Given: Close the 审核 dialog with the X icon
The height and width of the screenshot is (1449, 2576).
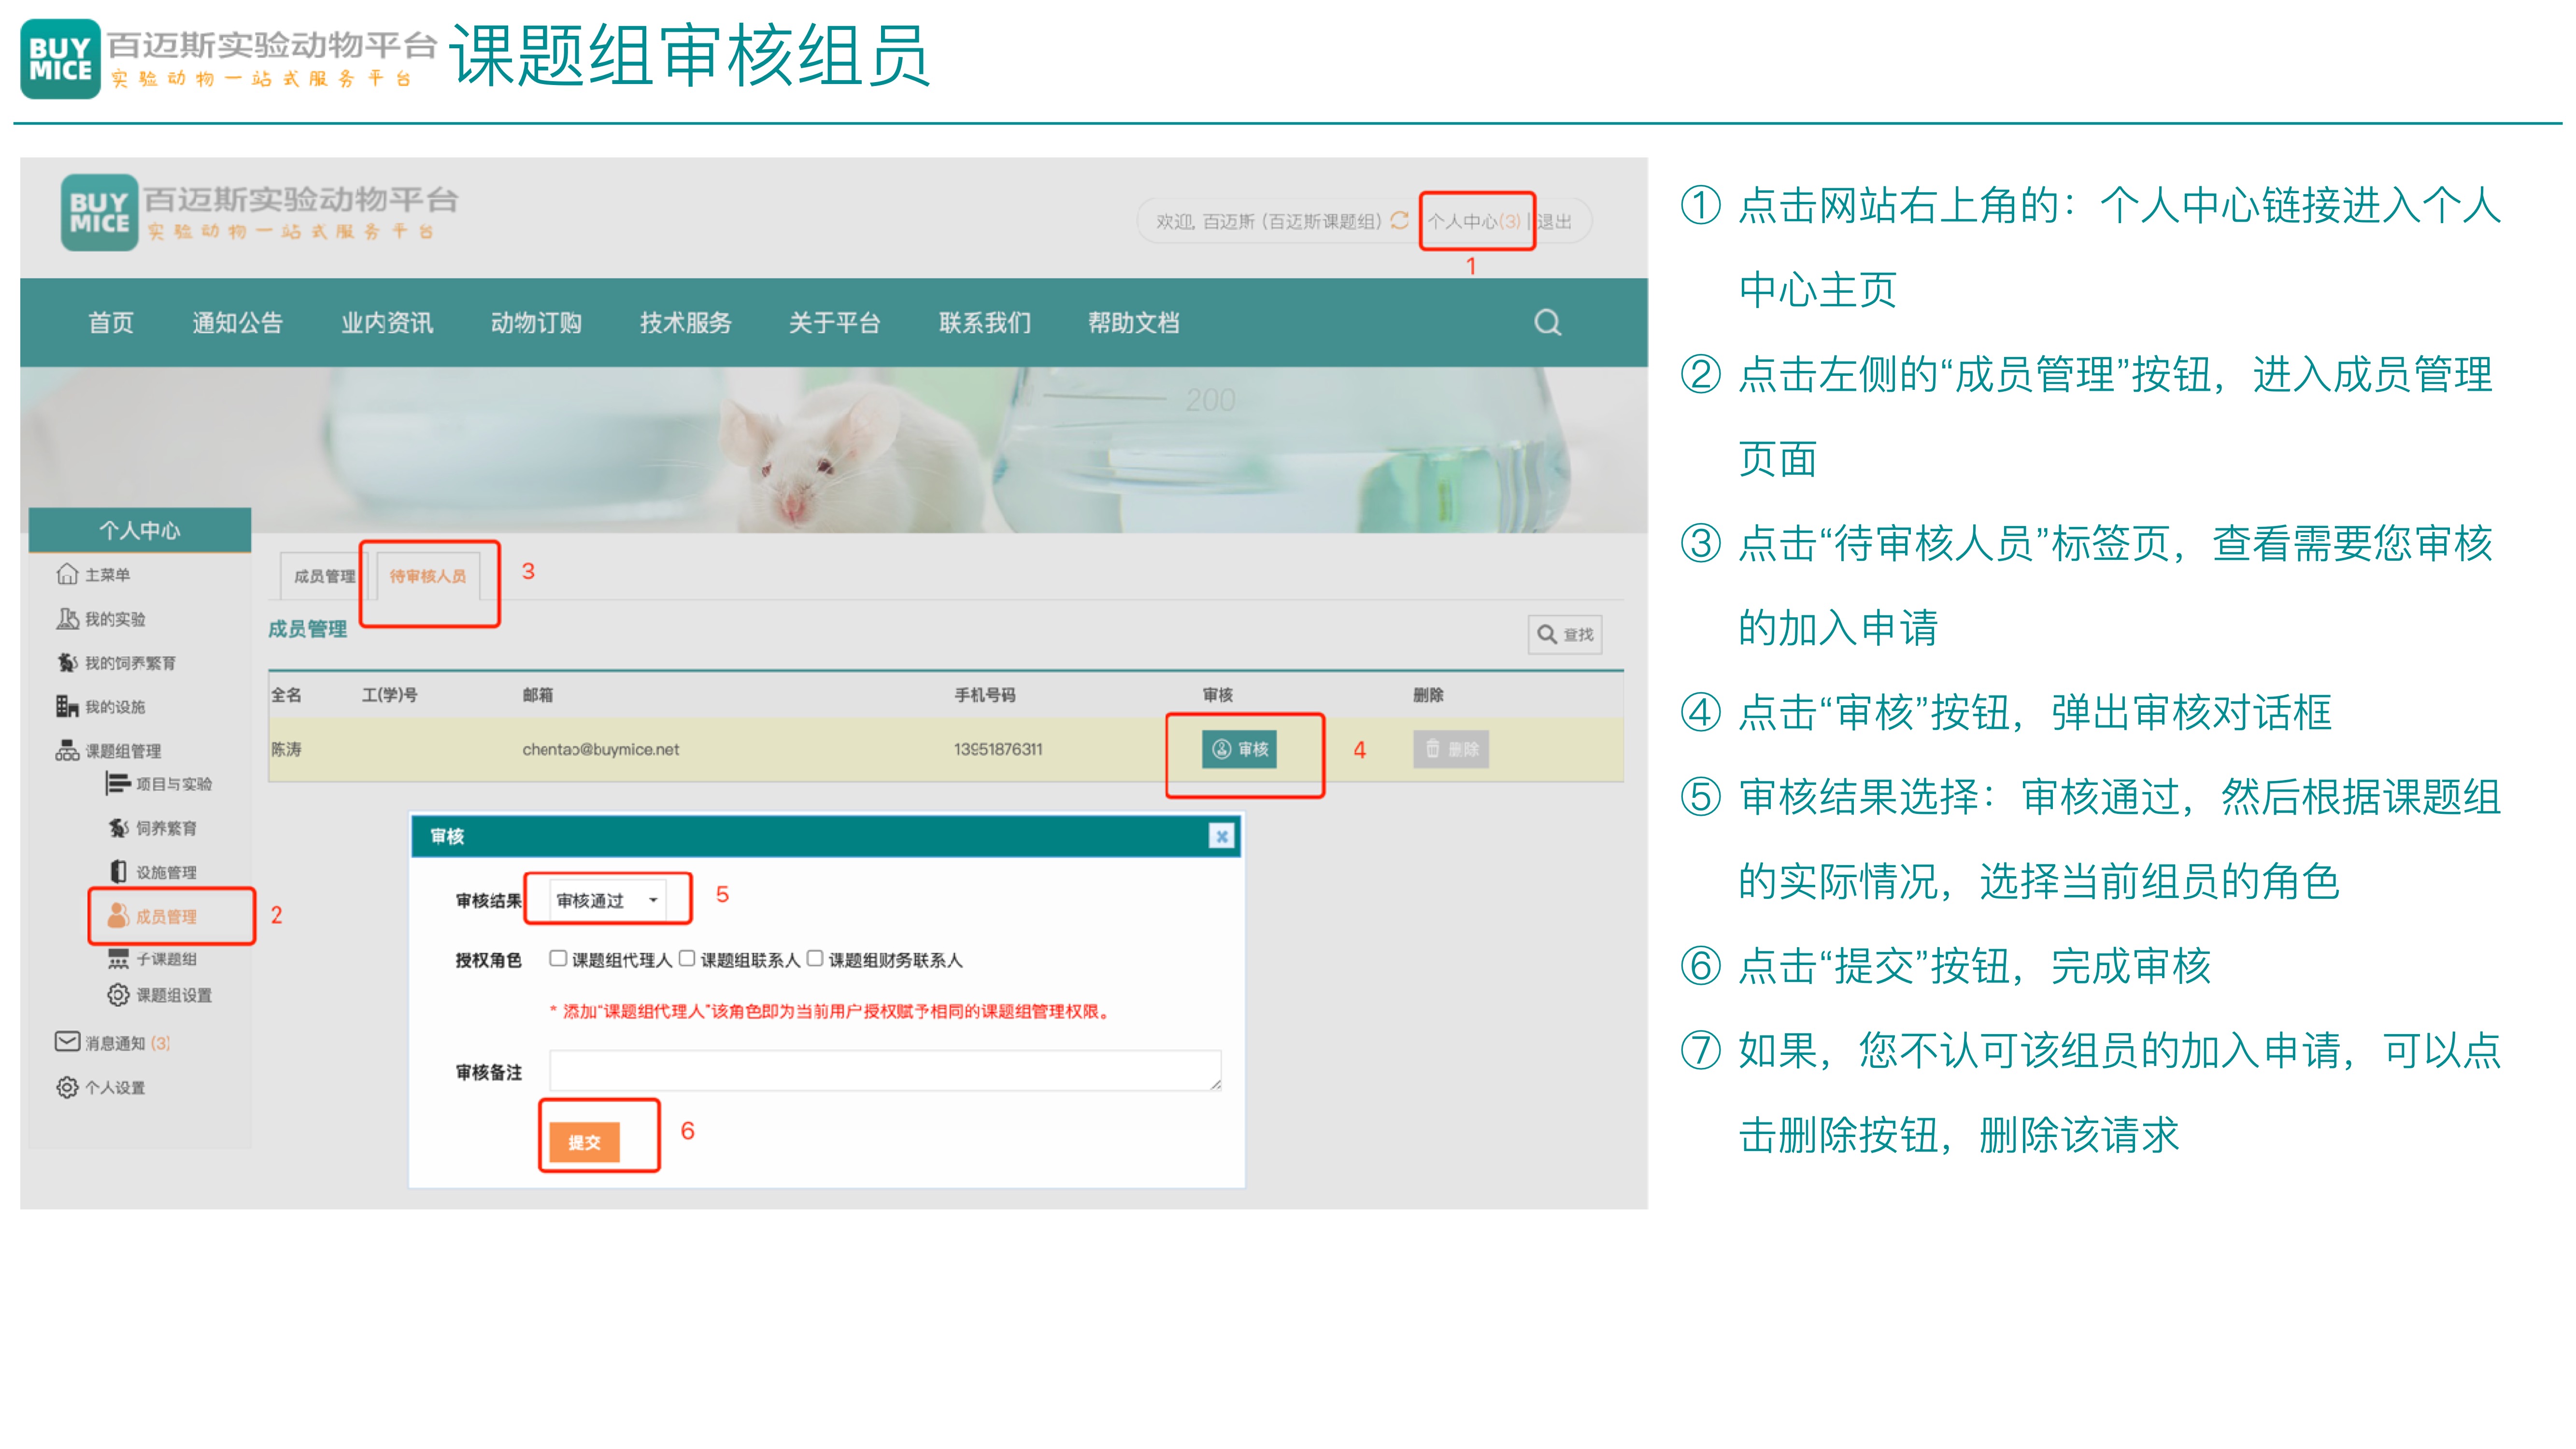Looking at the screenshot, I should coord(1221,836).
